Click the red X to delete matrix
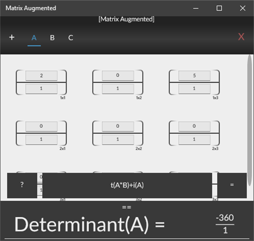The height and width of the screenshot is (241, 254). [241, 37]
